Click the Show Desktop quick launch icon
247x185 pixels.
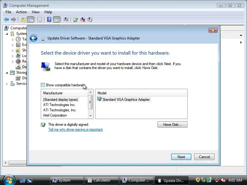coord(22,180)
